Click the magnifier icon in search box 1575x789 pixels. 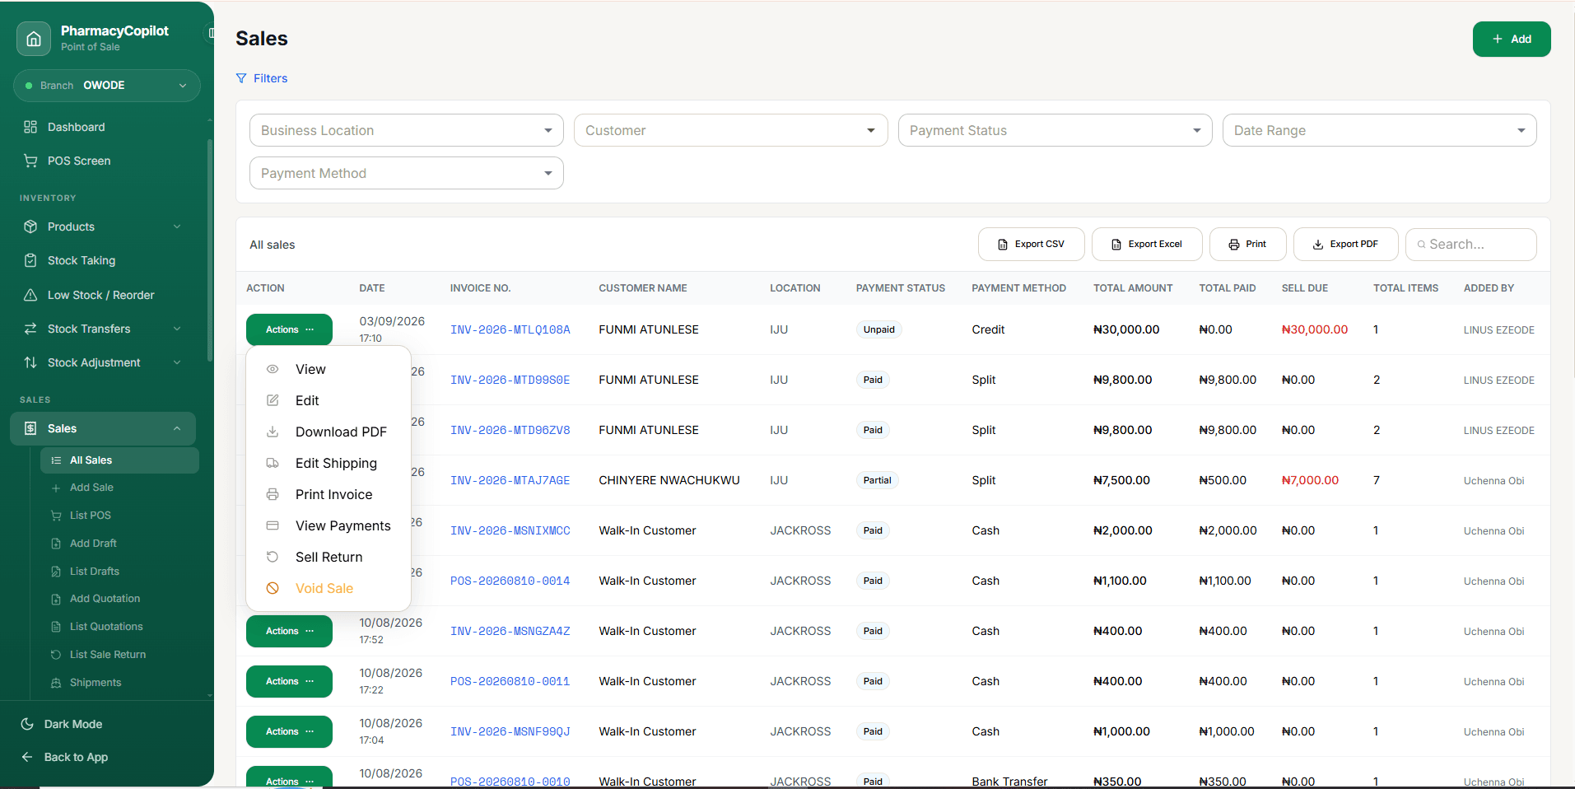click(x=1421, y=245)
